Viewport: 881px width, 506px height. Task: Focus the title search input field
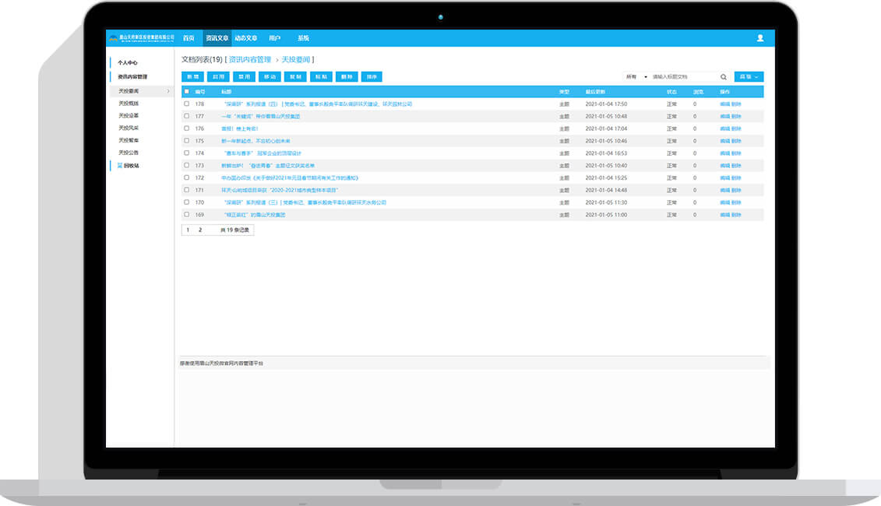coord(682,77)
